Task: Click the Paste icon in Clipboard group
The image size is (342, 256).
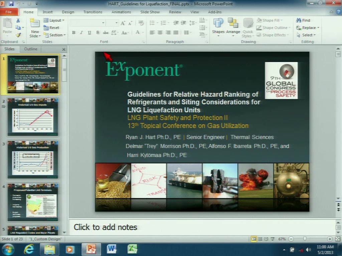Action: (7, 24)
